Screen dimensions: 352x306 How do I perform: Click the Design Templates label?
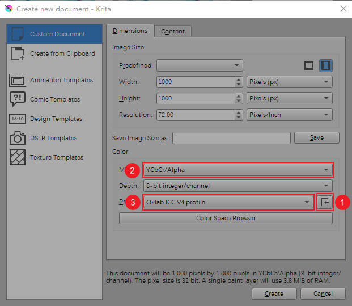(56, 119)
